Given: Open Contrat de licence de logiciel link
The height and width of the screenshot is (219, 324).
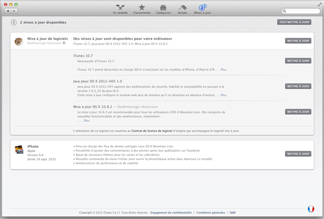Looking at the screenshot, I should [152, 131].
